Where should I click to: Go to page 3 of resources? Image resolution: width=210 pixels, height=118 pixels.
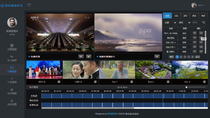(x=185, y=57)
